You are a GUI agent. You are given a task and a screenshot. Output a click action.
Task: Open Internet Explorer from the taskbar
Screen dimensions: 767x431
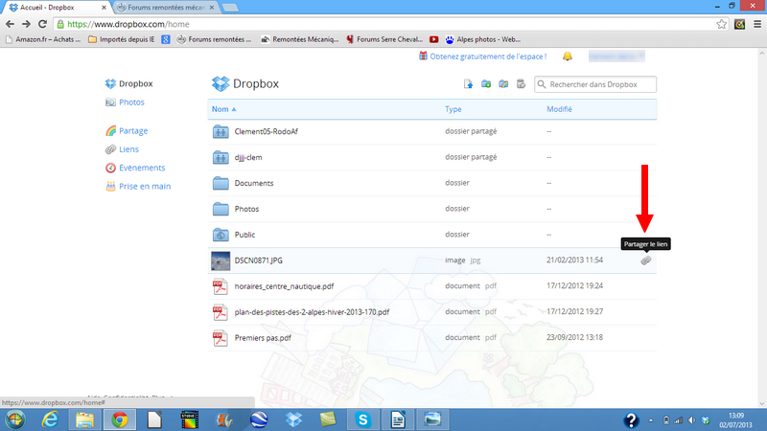click(50, 420)
